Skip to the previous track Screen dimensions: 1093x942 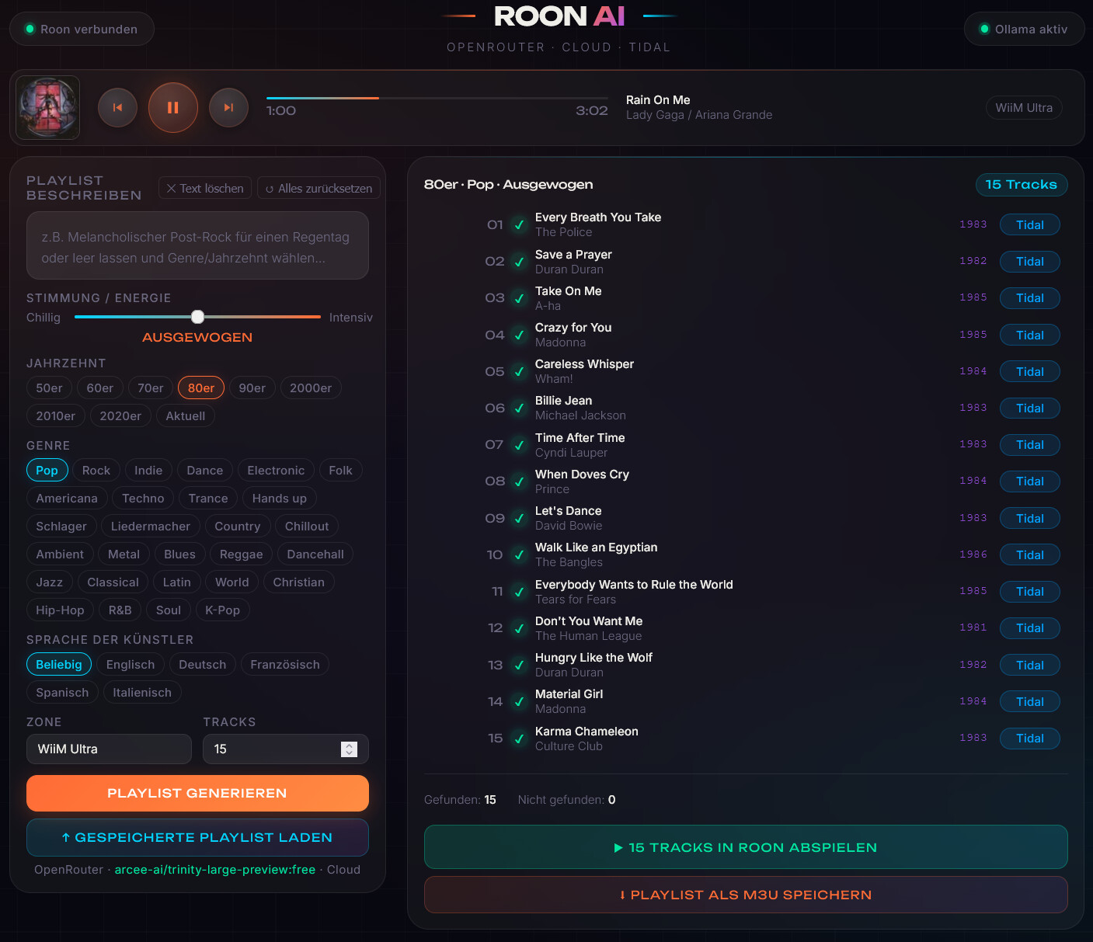coord(117,108)
